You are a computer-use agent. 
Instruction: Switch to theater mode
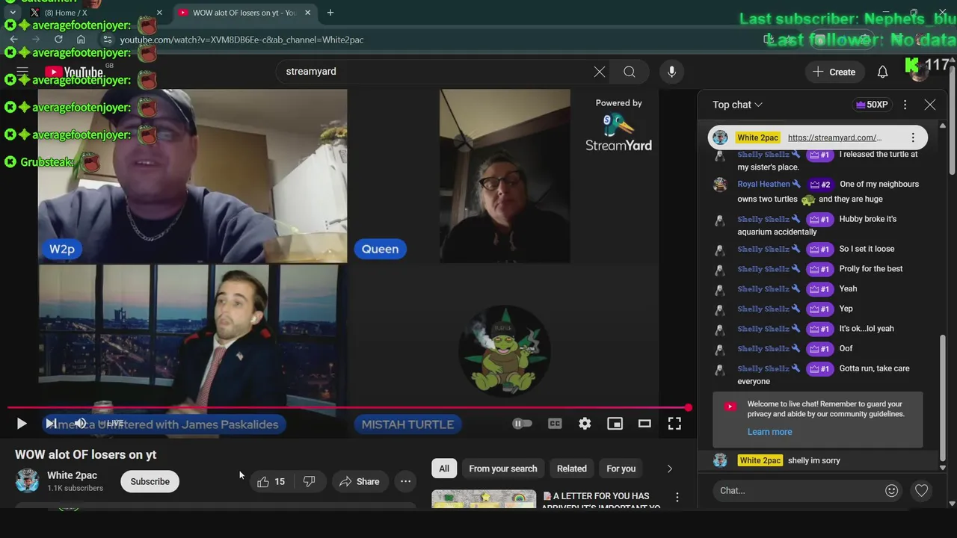pyautogui.click(x=644, y=424)
